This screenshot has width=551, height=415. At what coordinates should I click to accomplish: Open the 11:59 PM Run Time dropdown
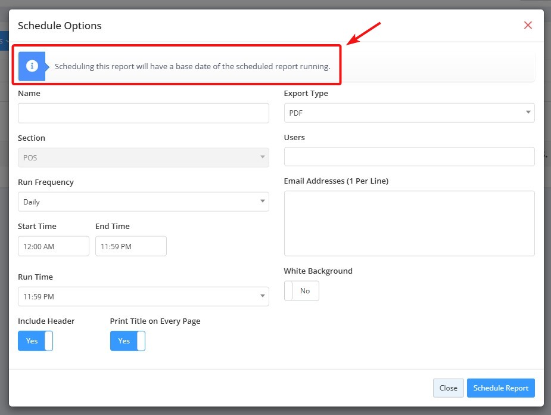tap(144, 296)
